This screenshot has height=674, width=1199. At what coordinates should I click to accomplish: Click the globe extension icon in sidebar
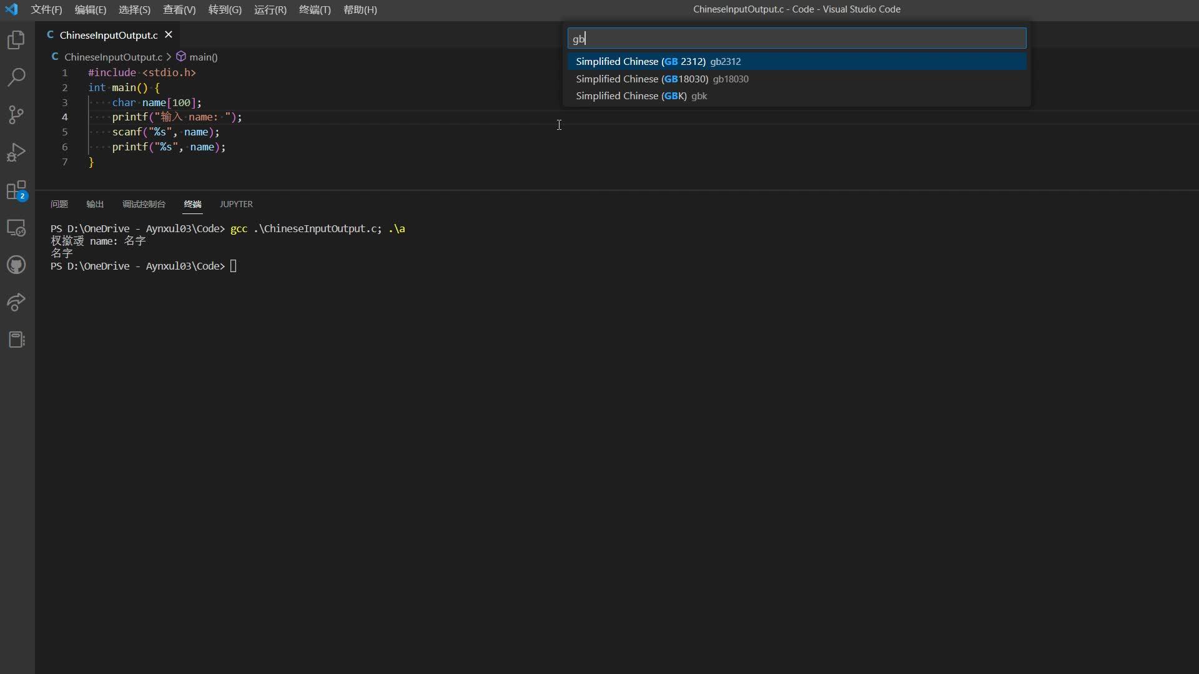(16, 265)
